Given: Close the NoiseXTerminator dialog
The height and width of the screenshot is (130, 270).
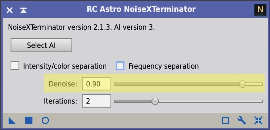Looking at the screenshot, I should tap(10, 10).
